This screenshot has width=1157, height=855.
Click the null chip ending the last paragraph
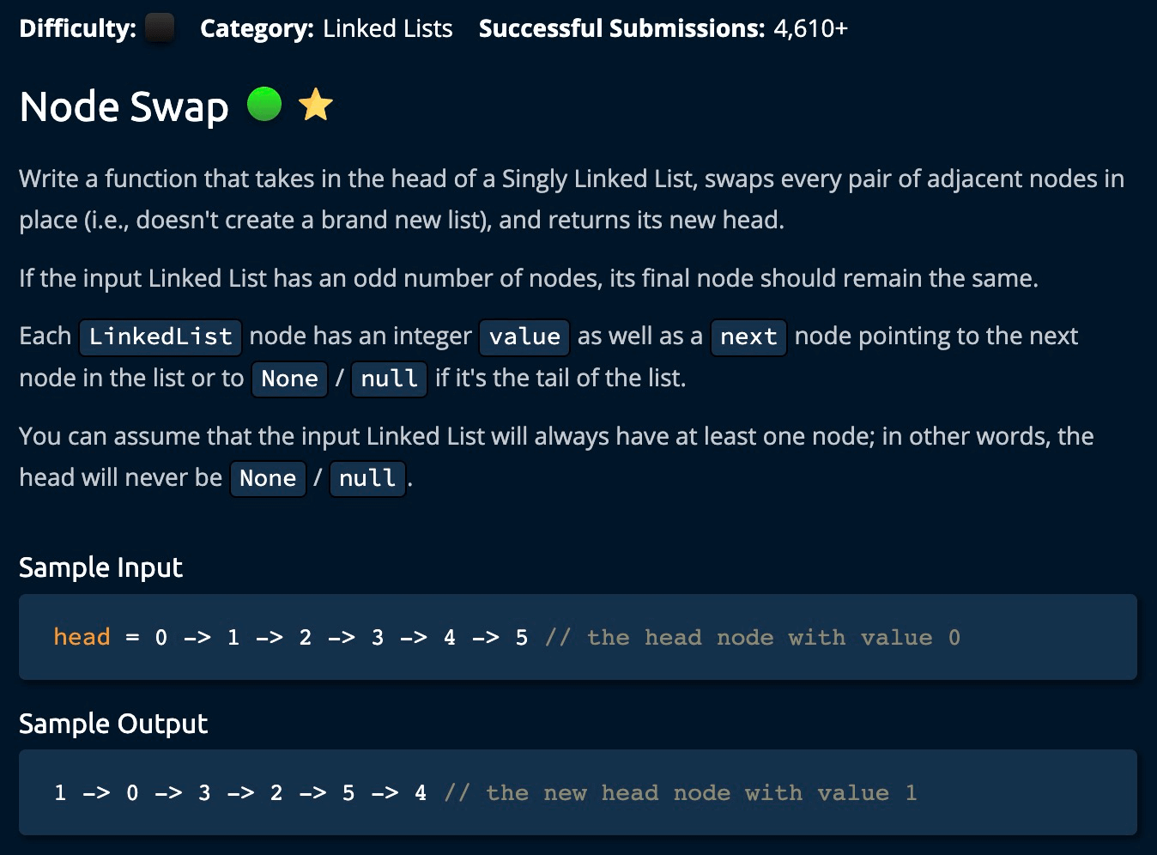pos(367,478)
